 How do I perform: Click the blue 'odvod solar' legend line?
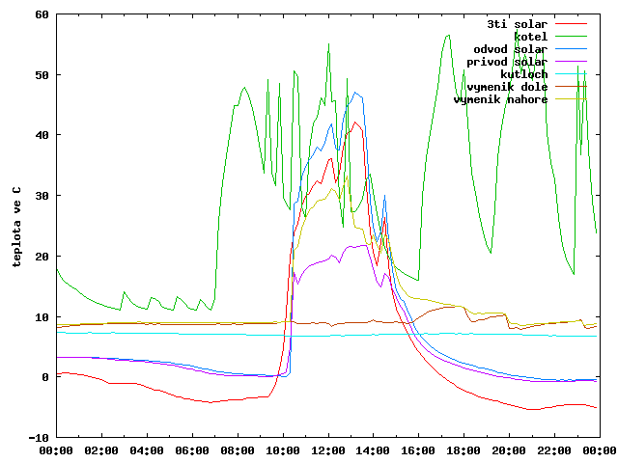coord(571,49)
